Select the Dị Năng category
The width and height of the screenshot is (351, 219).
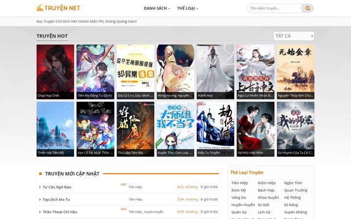point(291,205)
